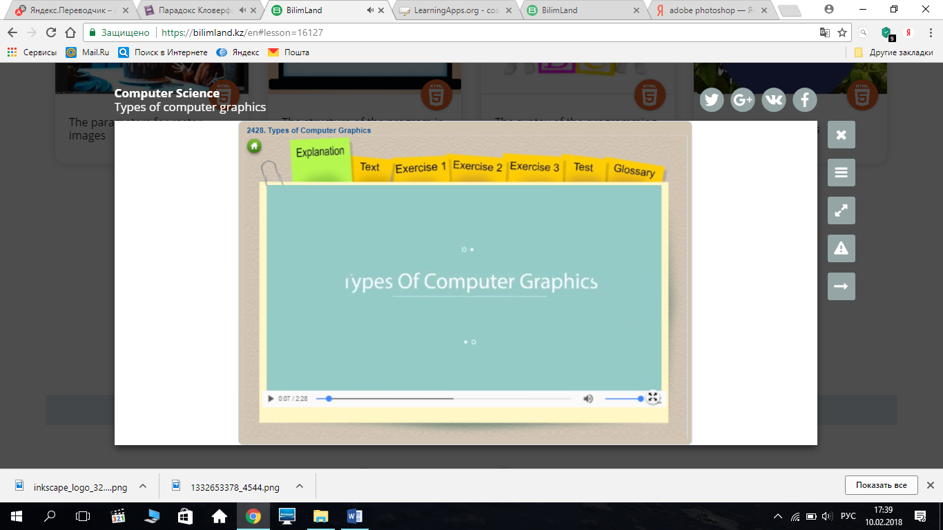943x530 pixels.
Task: Play the explanation video
Action: pyautogui.click(x=271, y=399)
